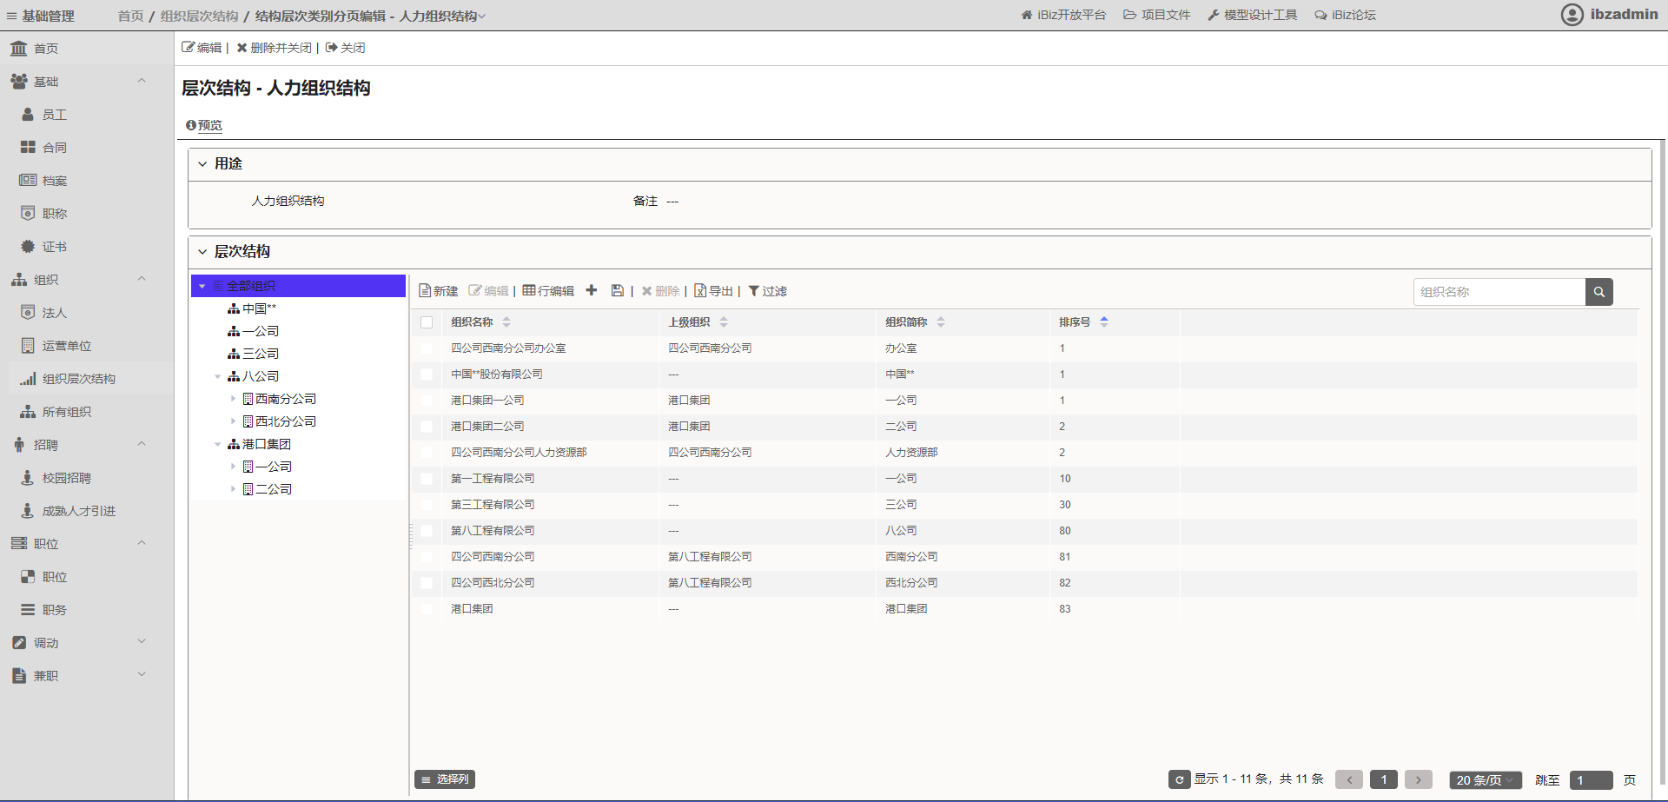The height and width of the screenshot is (802, 1668).
Task: Open 职务 sidebar item
Action: coord(55,610)
